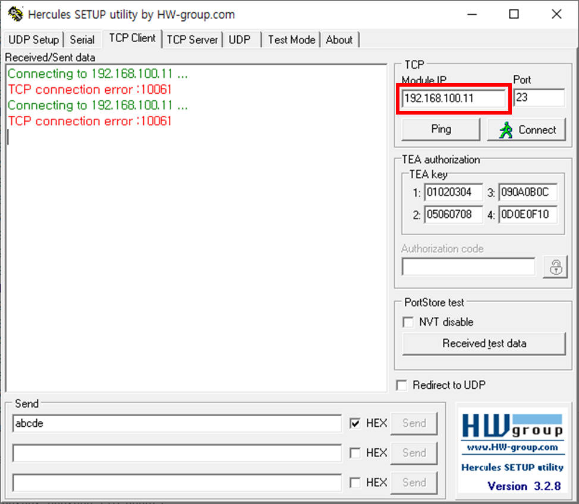Screen dimensions: 579x504
Task: Open the UDP tab
Action: [242, 39]
